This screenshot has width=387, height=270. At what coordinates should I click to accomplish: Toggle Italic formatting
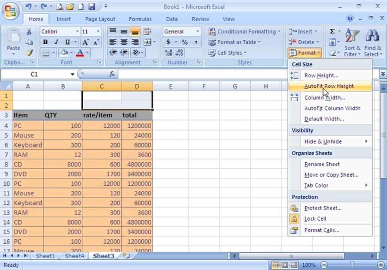[x=56, y=42]
